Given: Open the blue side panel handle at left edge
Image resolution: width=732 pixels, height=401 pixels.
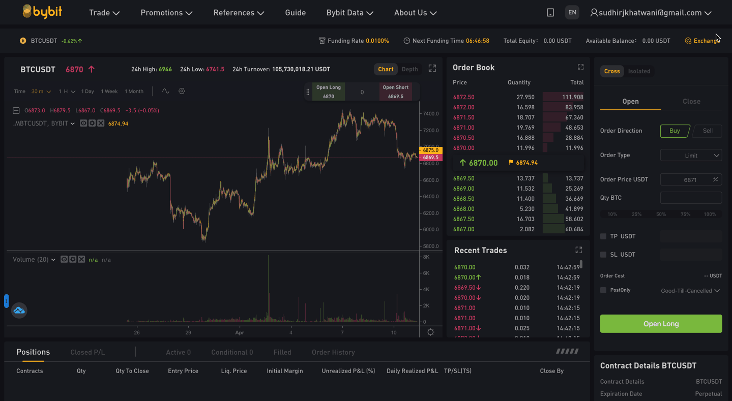Looking at the screenshot, I should click(x=6, y=301).
